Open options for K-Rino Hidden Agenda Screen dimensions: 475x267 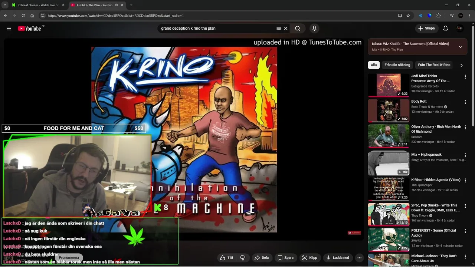pos(465,180)
